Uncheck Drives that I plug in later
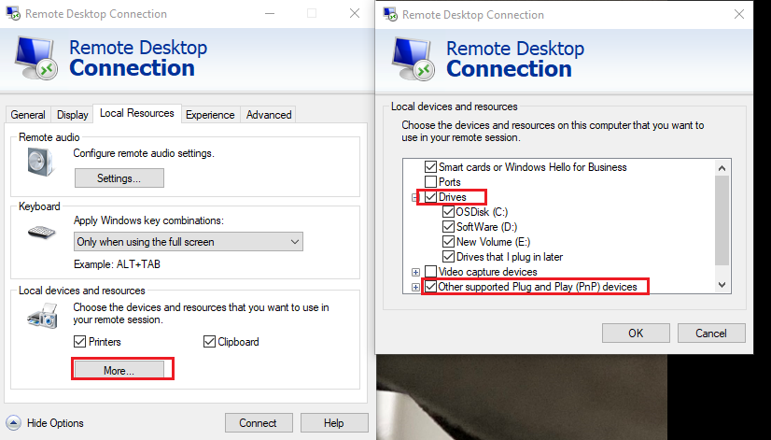The width and height of the screenshot is (771, 440). pyautogui.click(x=448, y=256)
